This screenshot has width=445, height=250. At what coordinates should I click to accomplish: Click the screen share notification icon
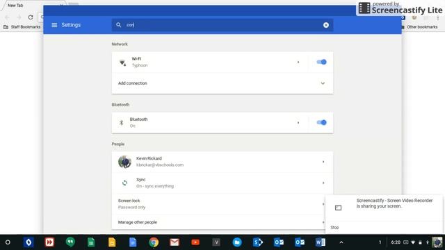(338, 208)
